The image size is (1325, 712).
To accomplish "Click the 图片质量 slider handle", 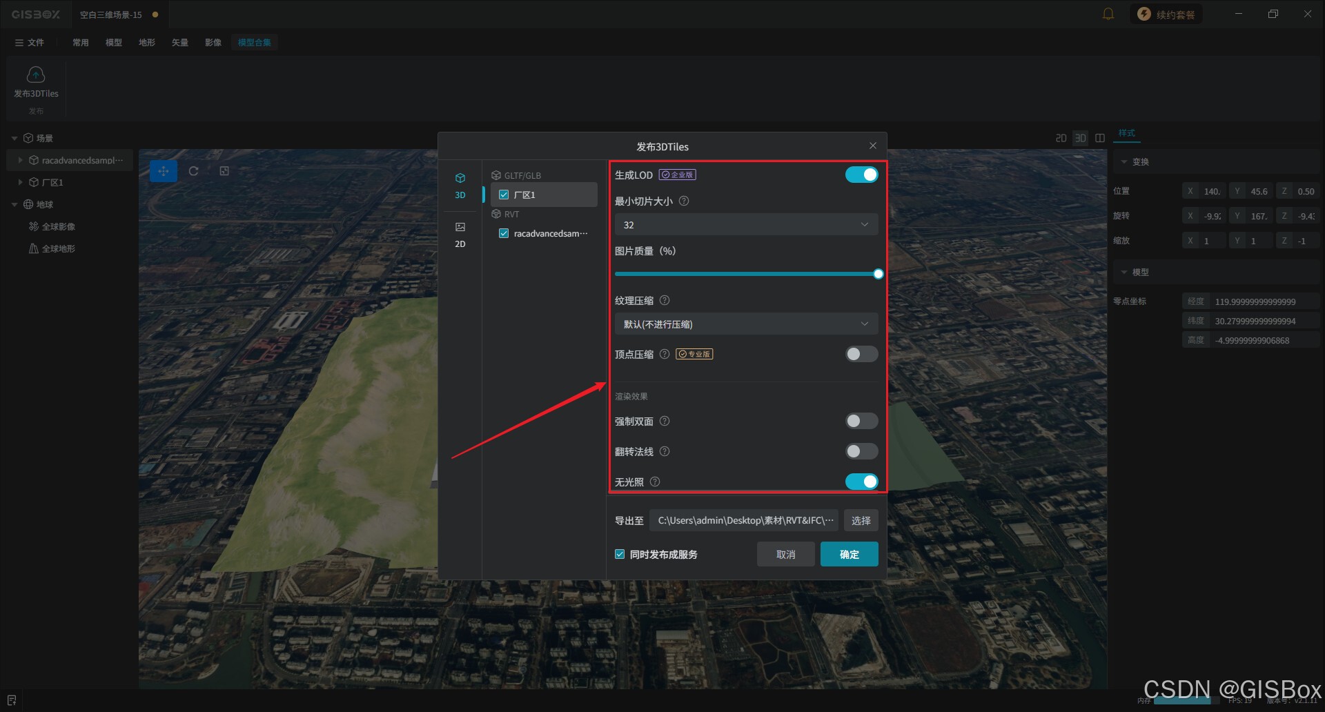I will click(x=879, y=274).
